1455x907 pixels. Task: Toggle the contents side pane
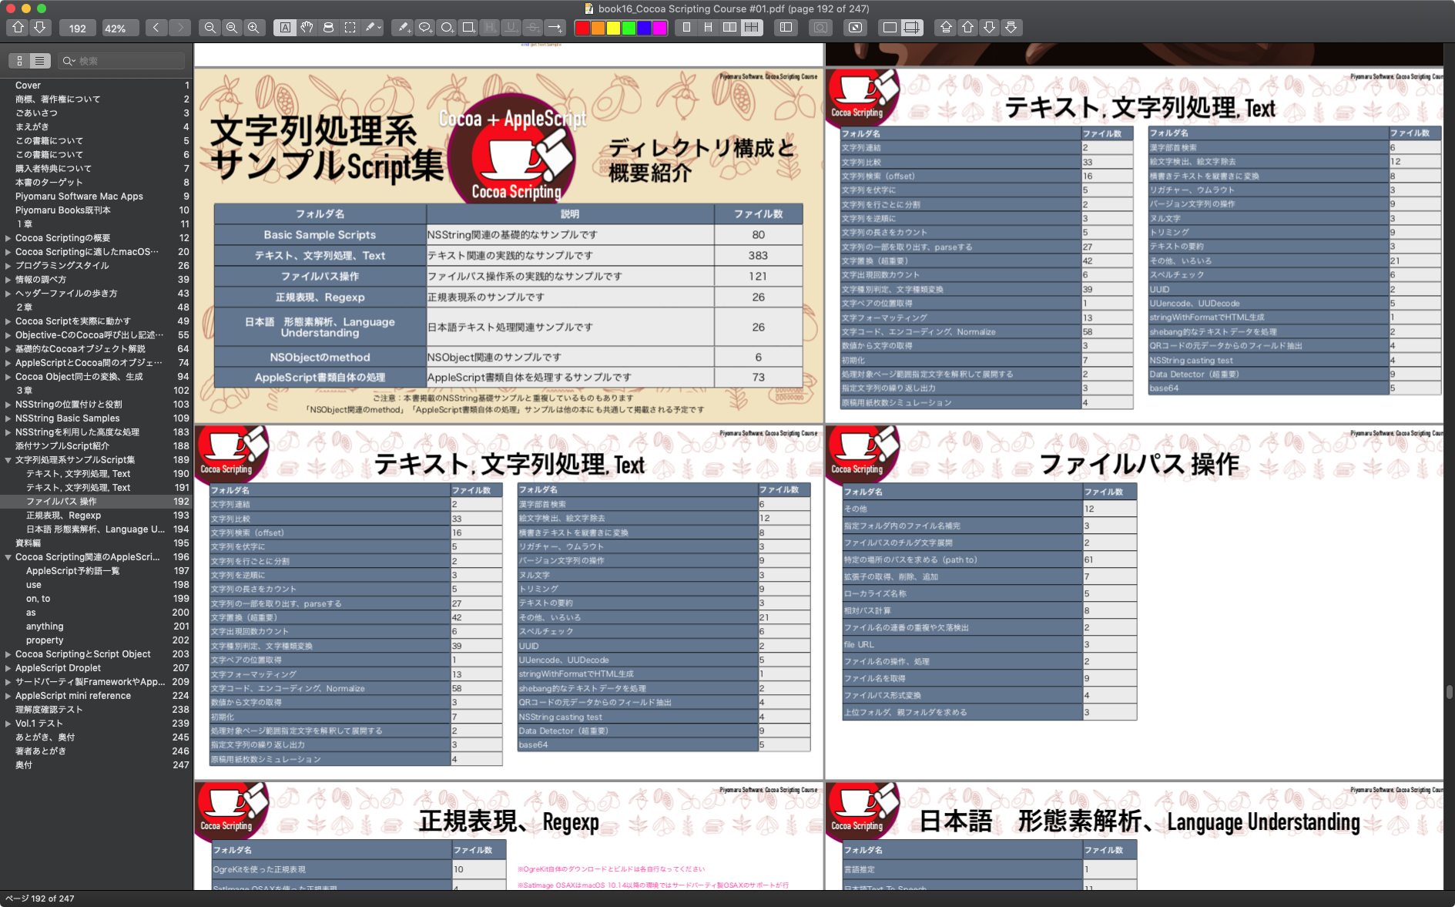(786, 28)
